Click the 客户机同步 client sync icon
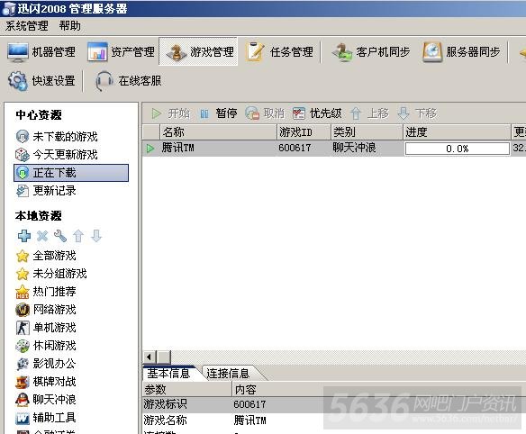Image resolution: width=526 pixels, height=434 pixels. pyautogui.click(x=342, y=52)
